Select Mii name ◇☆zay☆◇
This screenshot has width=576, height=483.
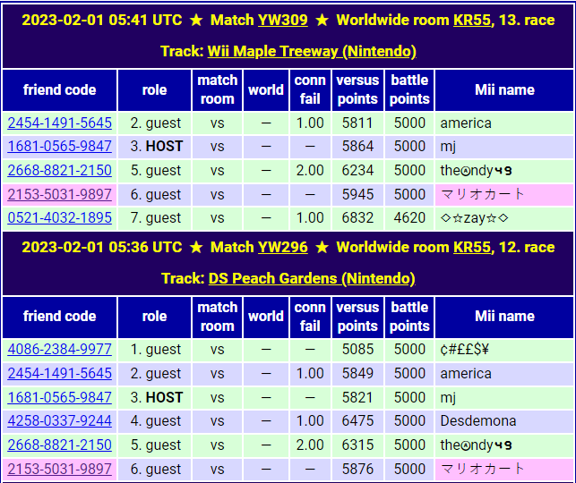[x=474, y=218]
